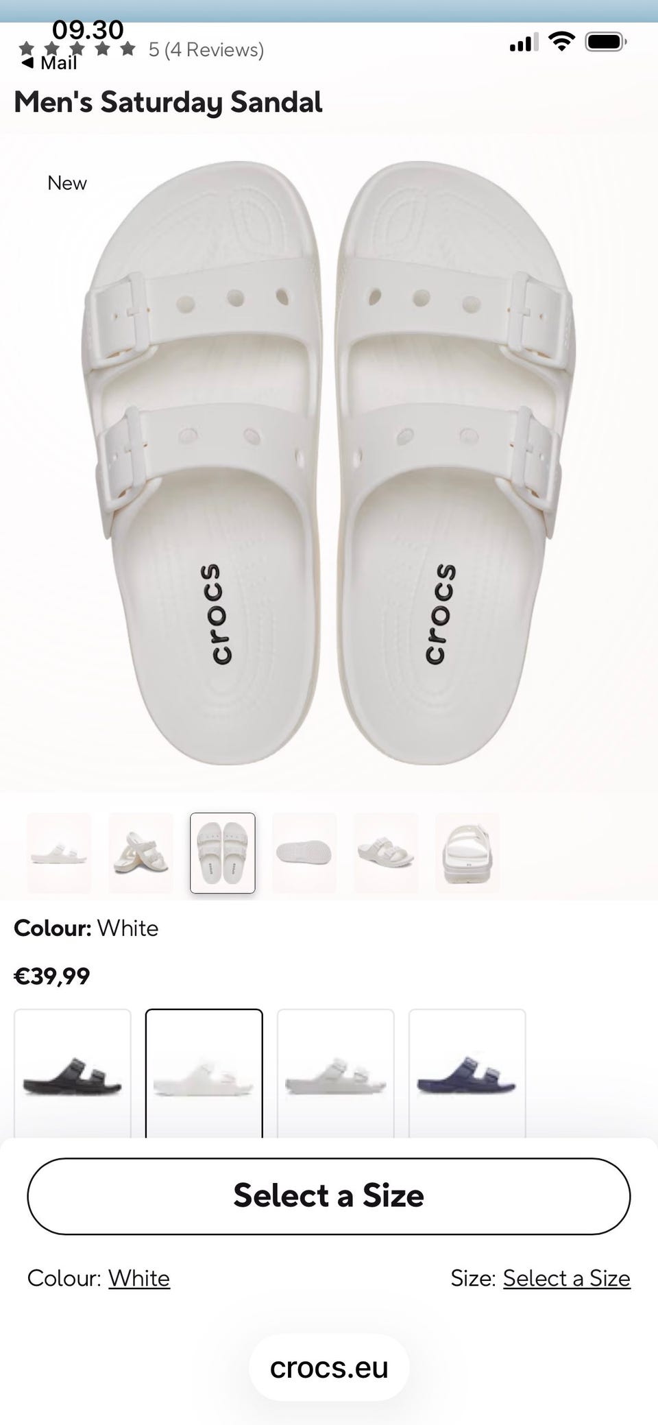The image size is (658, 1425).
Task: Select the back-view sandal thumbnail
Action: (467, 853)
